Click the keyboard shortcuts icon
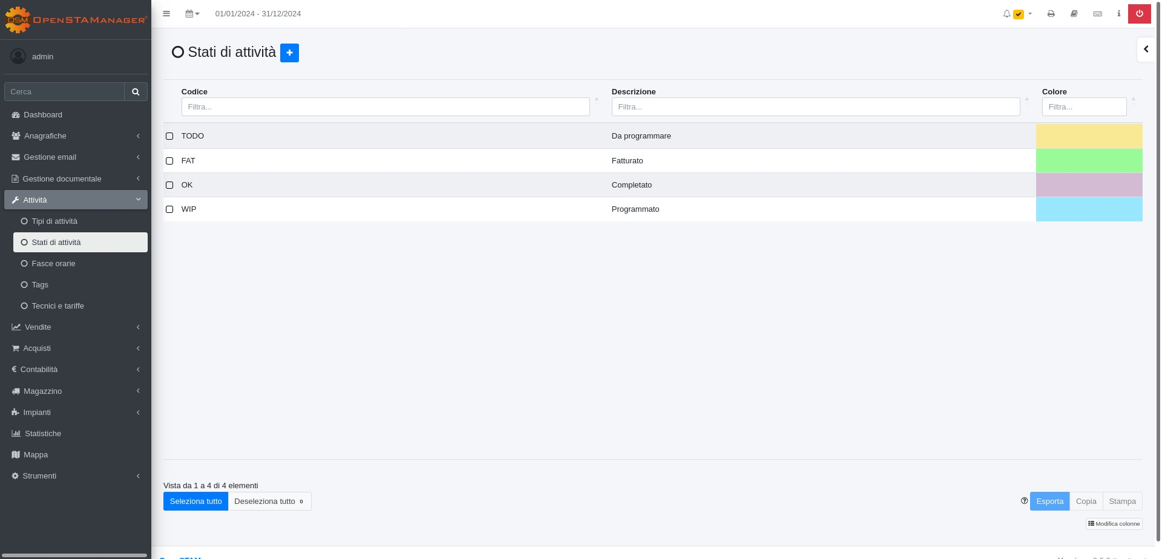This screenshot has height=559, width=1162. click(x=1097, y=14)
